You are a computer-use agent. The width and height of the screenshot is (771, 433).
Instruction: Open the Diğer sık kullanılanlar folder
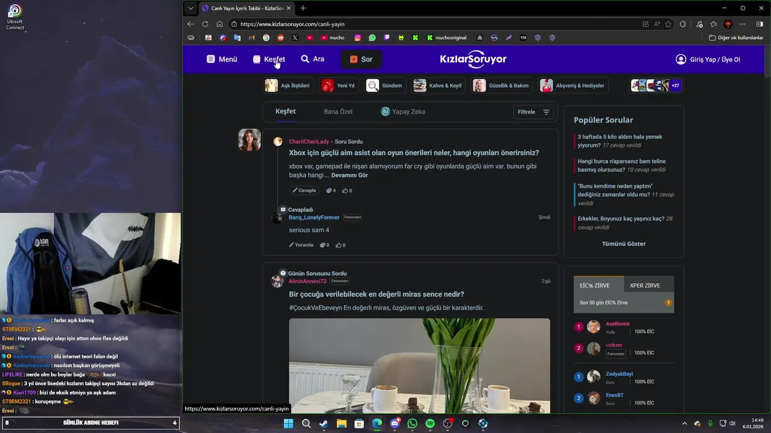pos(736,37)
